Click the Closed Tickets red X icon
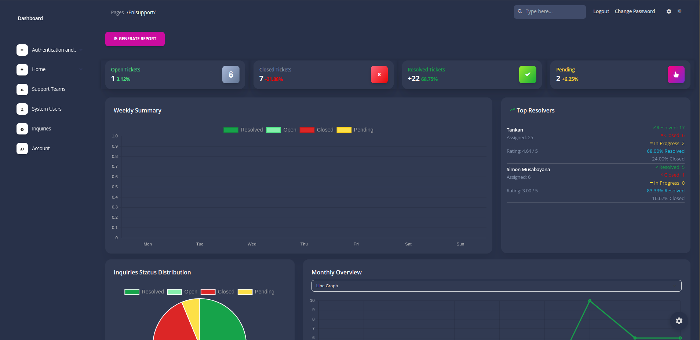The image size is (700, 340). 379,75
